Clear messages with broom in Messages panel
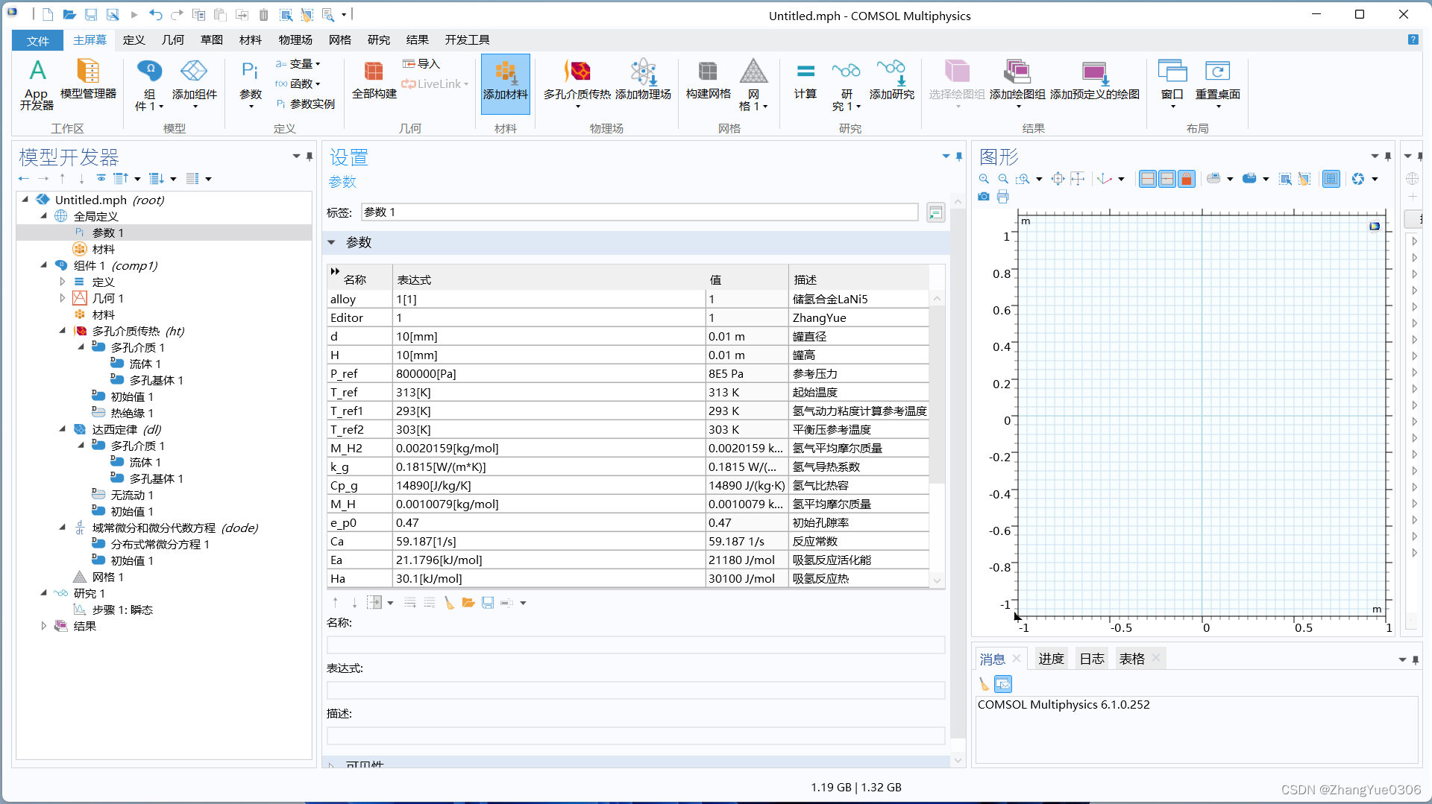The image size is (1432, 804). pyautogui.click(x=984, y=683)
